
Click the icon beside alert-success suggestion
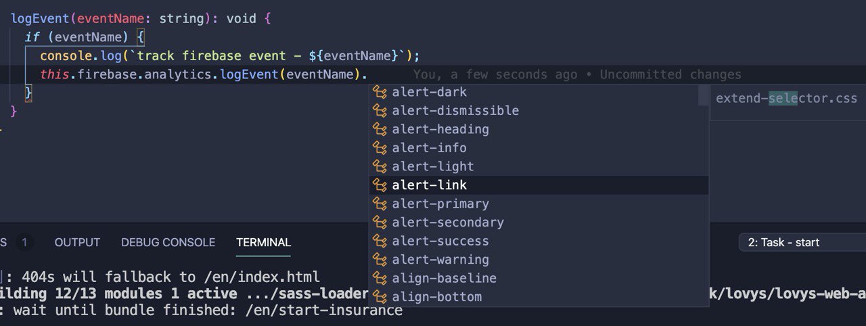380,241
